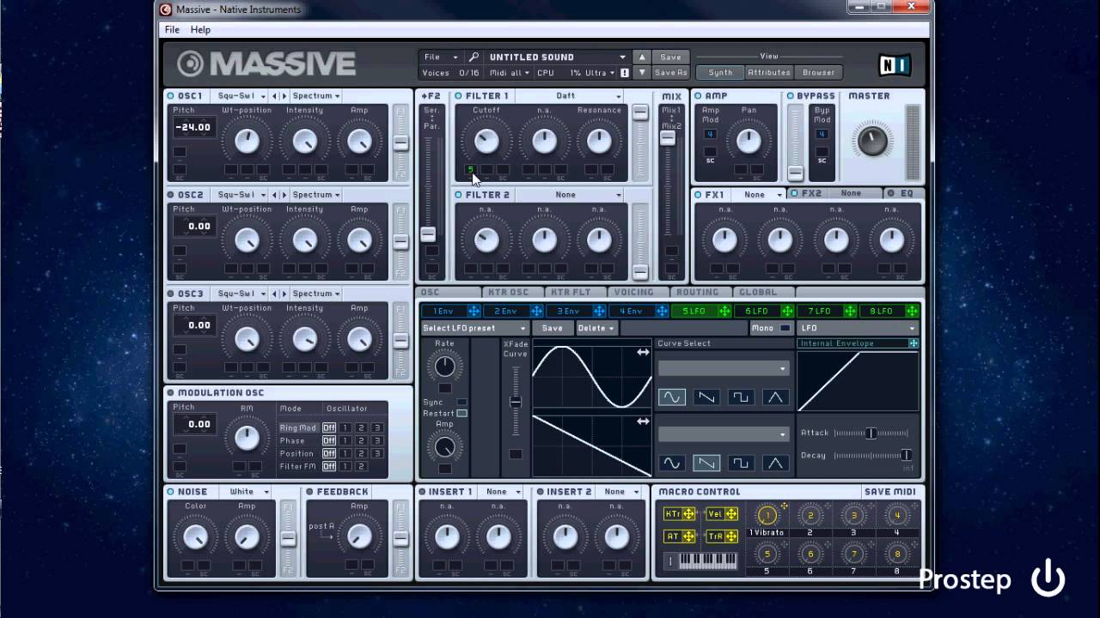Open the Untitled Sound preset dropdown
1100x618 pixels.
click(558, 58)
